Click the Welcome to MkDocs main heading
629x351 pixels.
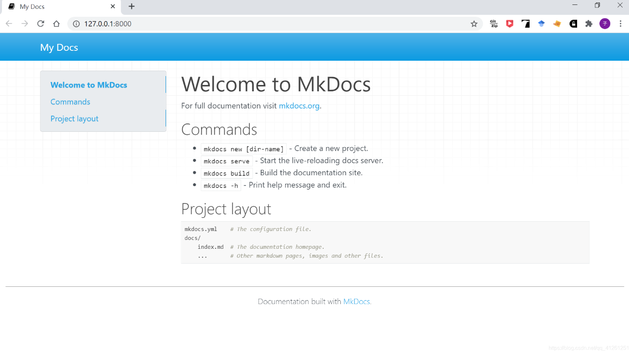pyautogui.click(x=276, y=84)
